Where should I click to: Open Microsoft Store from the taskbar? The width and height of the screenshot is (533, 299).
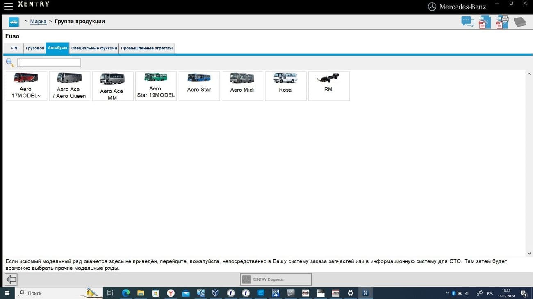point(156,293)
